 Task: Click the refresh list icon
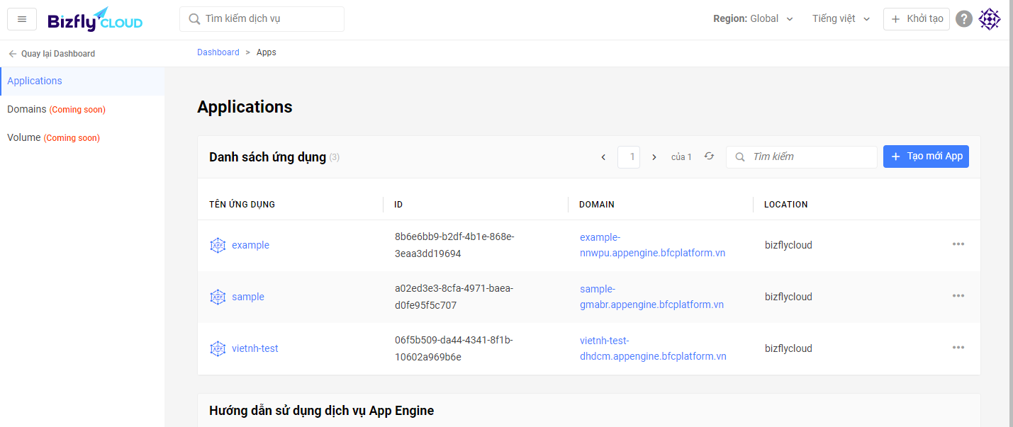point(709,156)
